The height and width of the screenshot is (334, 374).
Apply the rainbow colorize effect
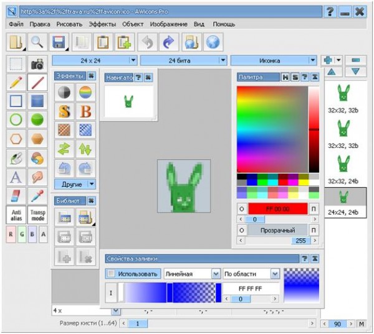click(x=85, y=92)
